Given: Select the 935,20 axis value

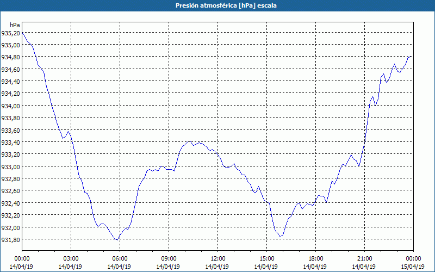Looking at the screenshot, I should pyautogui.click(x=10, y=33).
